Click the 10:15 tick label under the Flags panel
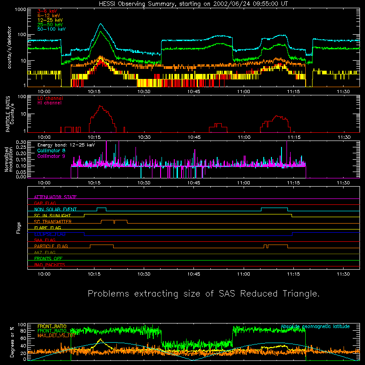Screen dimensions: 365x365 (x=94, y=274)
